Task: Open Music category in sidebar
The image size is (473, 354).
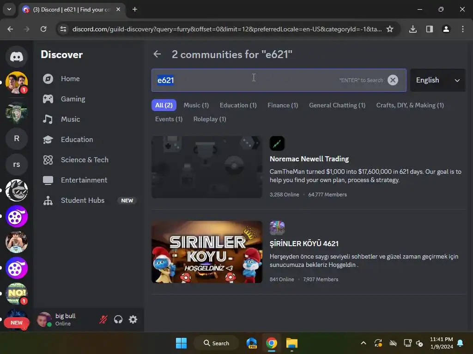Action: 89,119
